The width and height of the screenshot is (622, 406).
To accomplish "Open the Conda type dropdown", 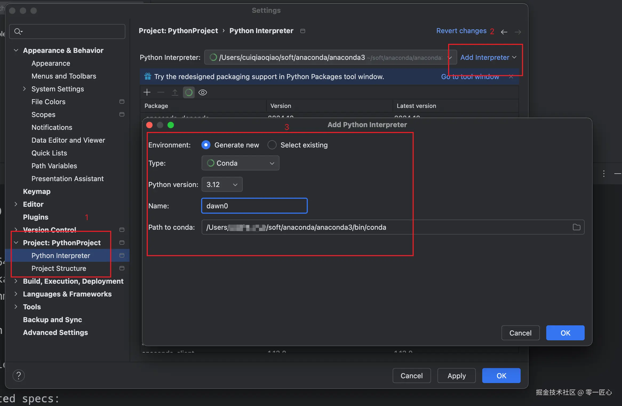I will (240, 163).
